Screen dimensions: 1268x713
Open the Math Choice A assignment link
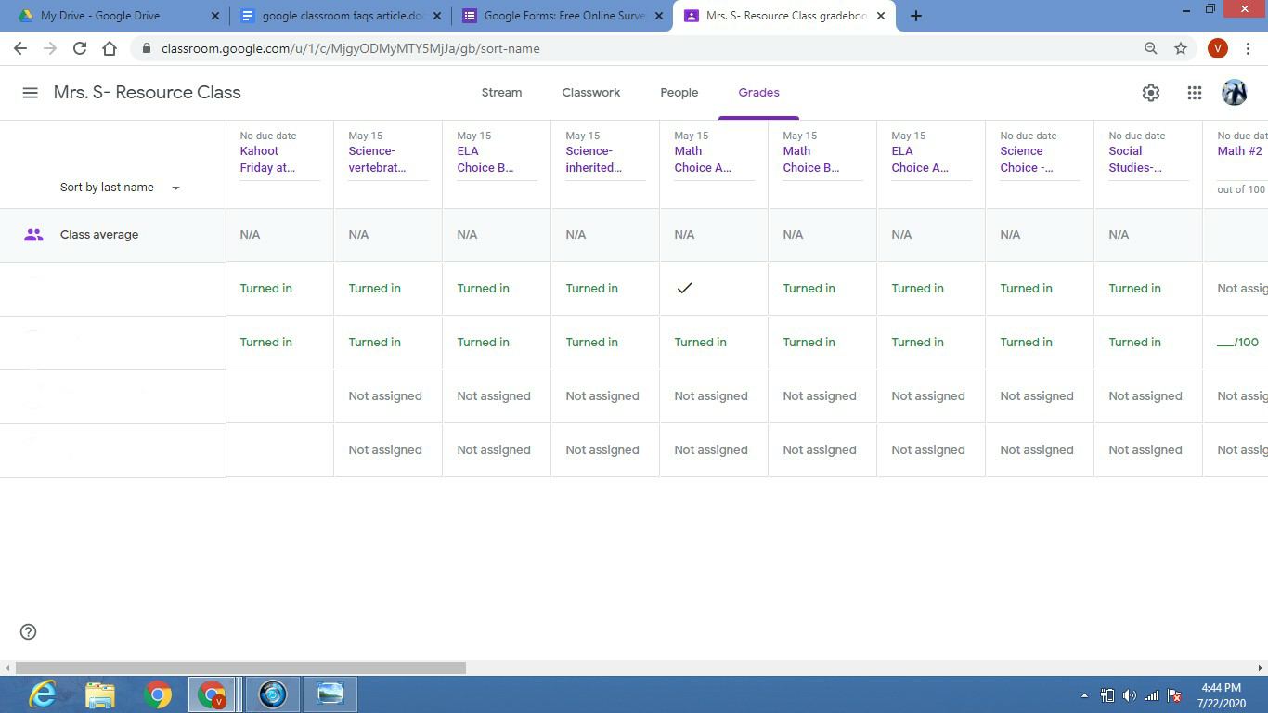pyautogui.click(x=703, y=160)
